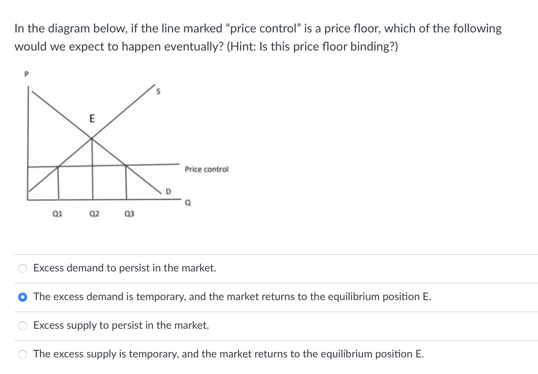Click the Q axis label
538x374 pixels.
pyautogui.click(x=188, y=202)
